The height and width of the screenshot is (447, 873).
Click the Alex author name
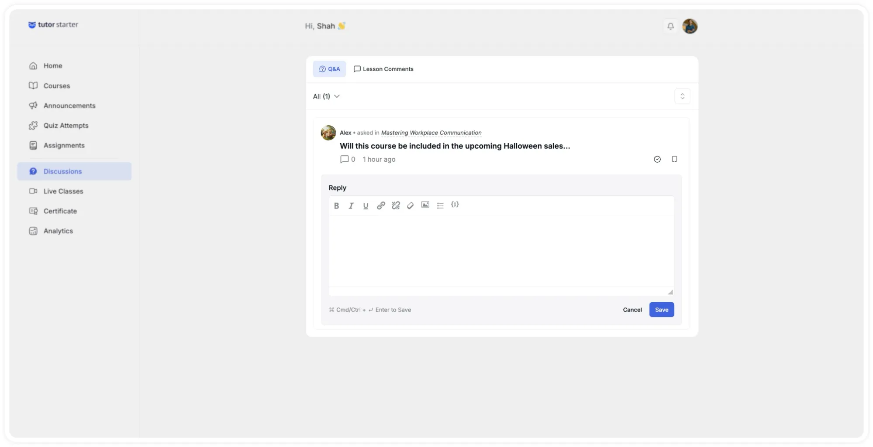[x=345, y=133]
